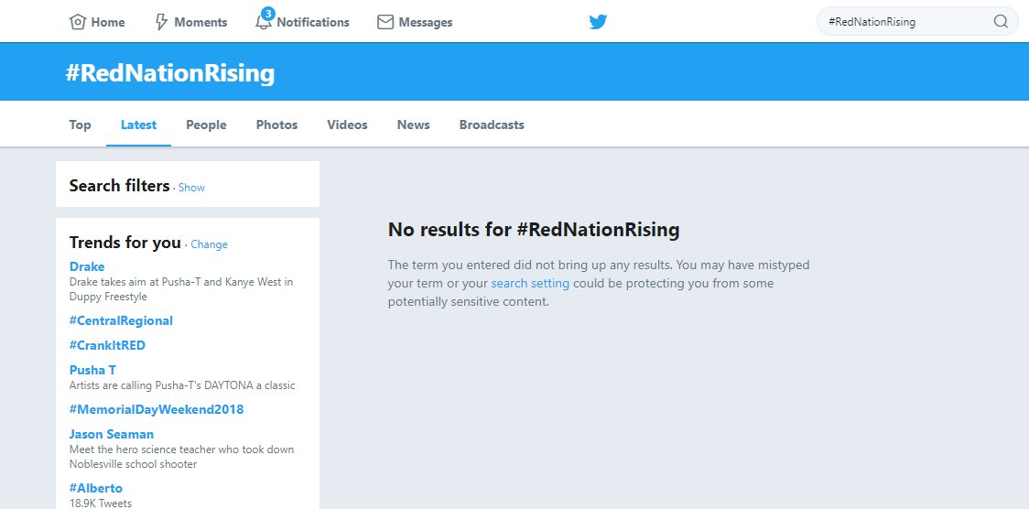The width and height of the screenshot is (1029, 509).
Task: Click the Messages envelope icon
Action: click(x=385, y=22)
